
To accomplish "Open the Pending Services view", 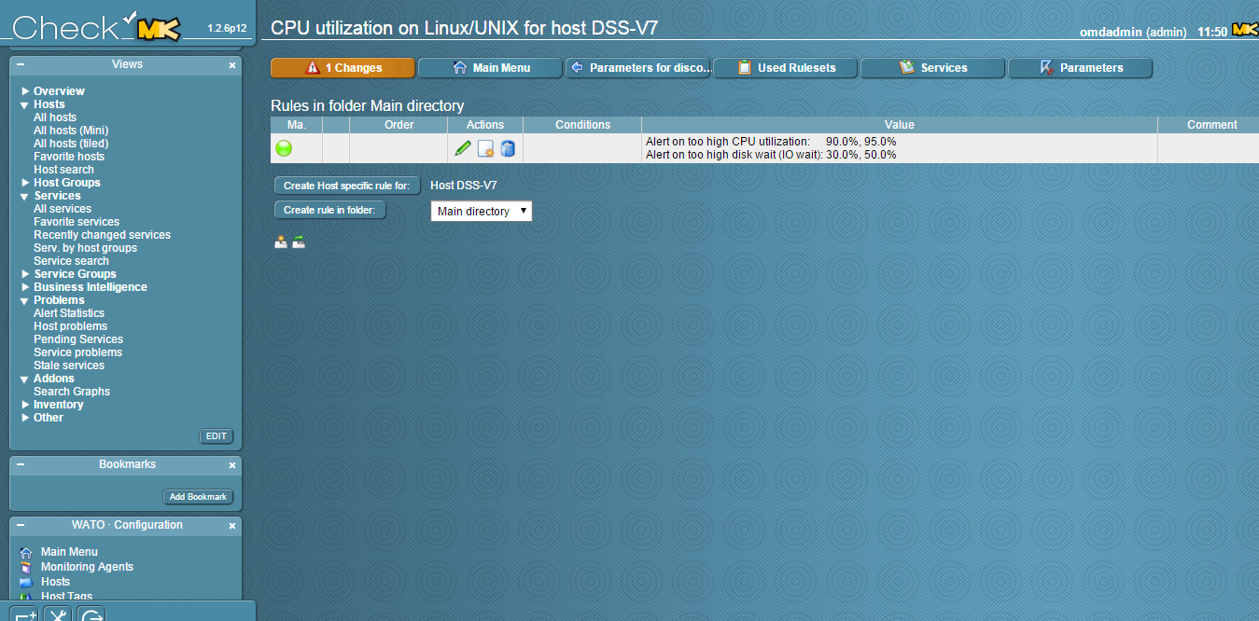I will pos(78,339).
